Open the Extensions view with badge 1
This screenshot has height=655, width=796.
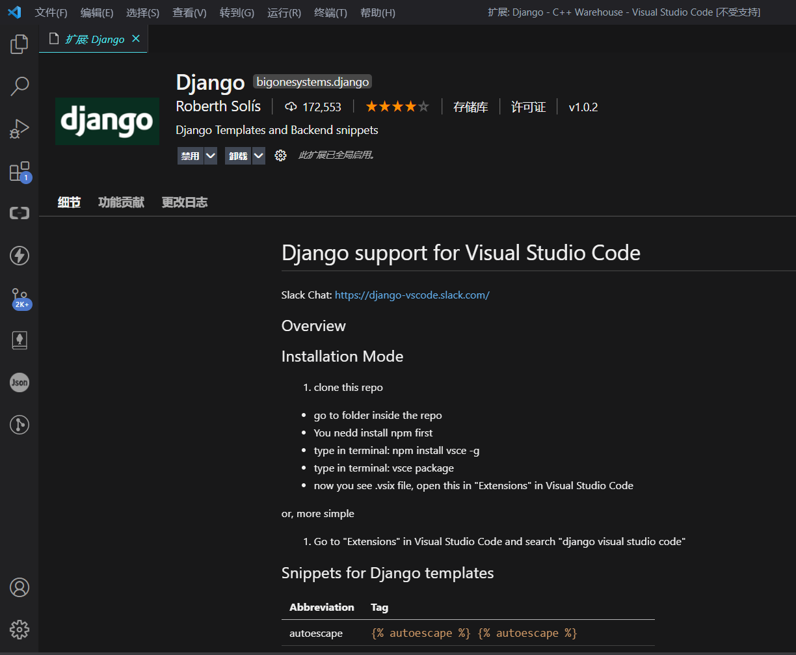pos(20,172)
